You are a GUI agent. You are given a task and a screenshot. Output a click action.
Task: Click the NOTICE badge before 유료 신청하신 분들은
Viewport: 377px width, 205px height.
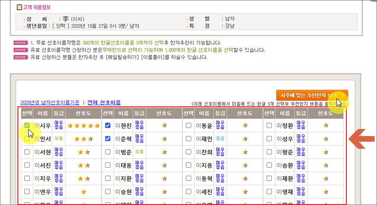21,57
